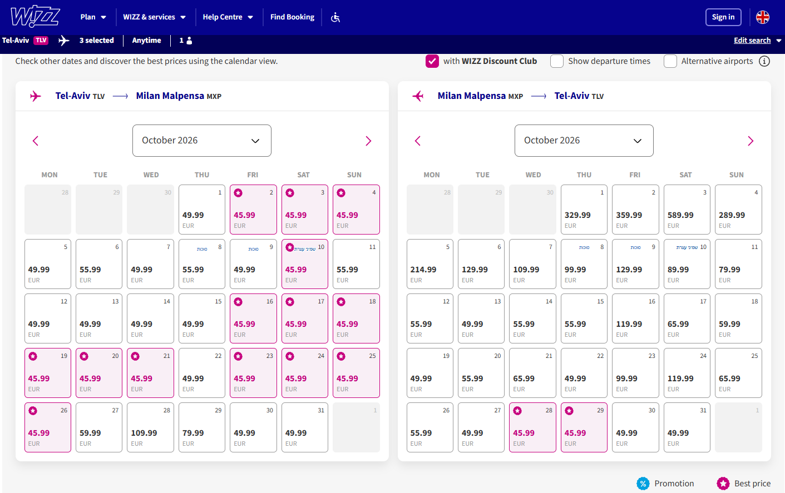The width and height of the screenshot is (785, 493).
Task: Open outbound October 2026 month dropdown
Action: point(202,141)
